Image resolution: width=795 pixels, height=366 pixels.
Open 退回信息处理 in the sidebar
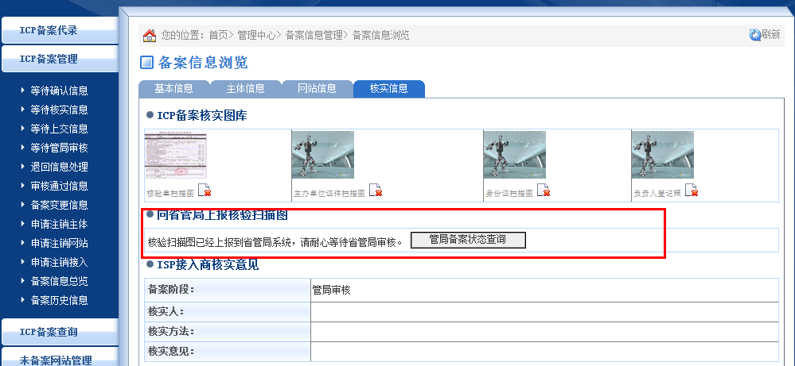(60, 167)
